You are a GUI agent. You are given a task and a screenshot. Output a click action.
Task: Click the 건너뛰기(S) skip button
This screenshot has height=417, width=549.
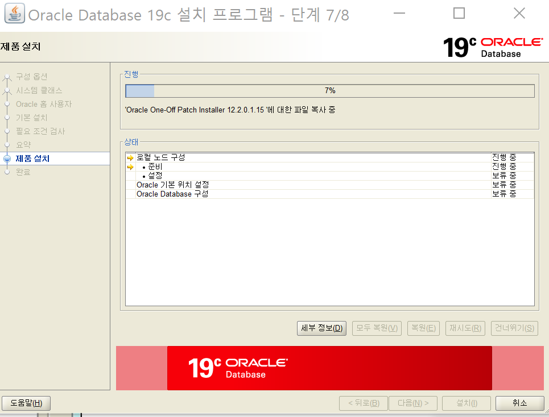point(514,328)
